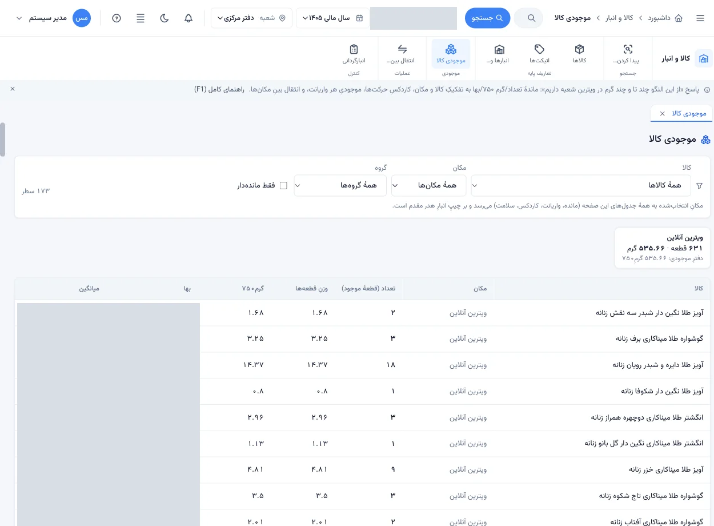Screen dimensions: 714x526
Task: Click the info icon on hint banner
Action: [x=707, y=90]
